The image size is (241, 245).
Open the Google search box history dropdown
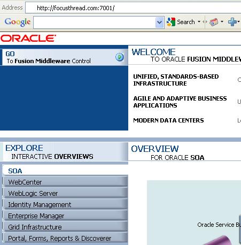(160, 22)
